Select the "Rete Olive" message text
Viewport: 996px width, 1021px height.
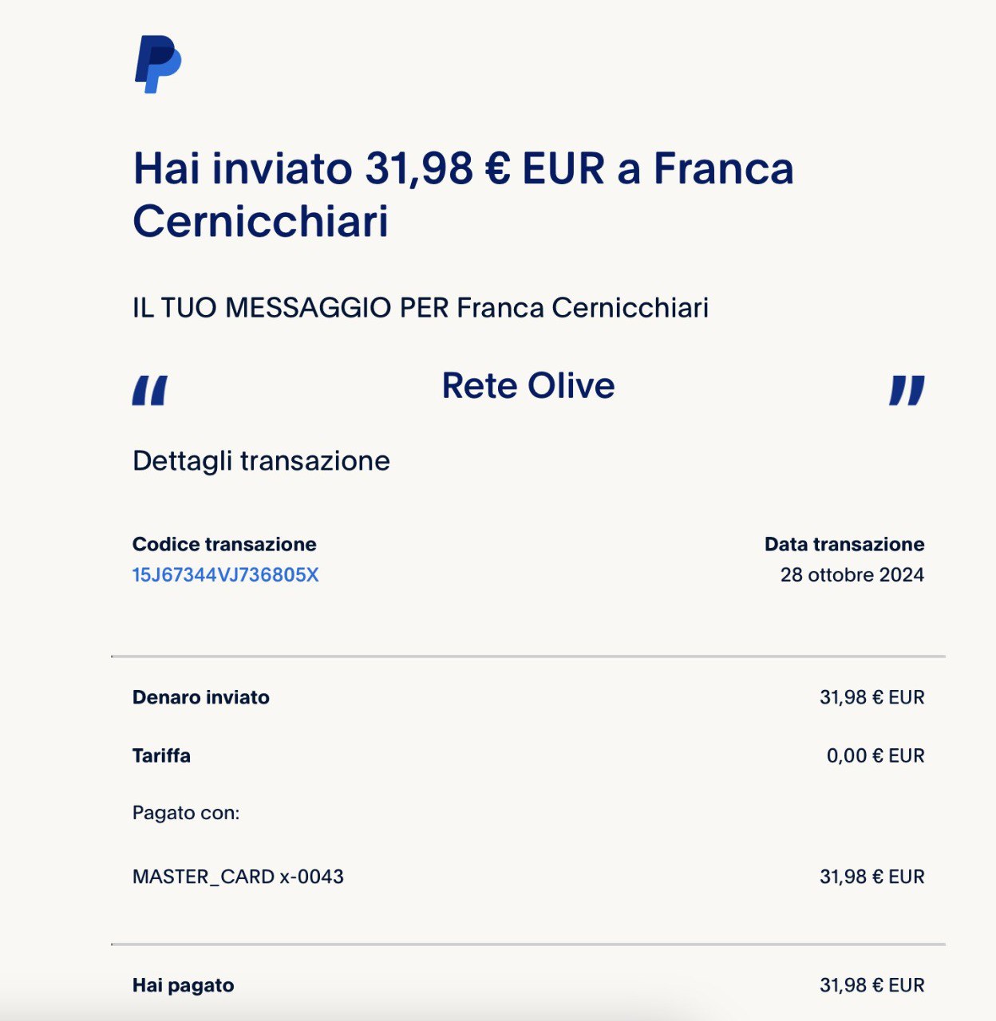tap(528, 386)
